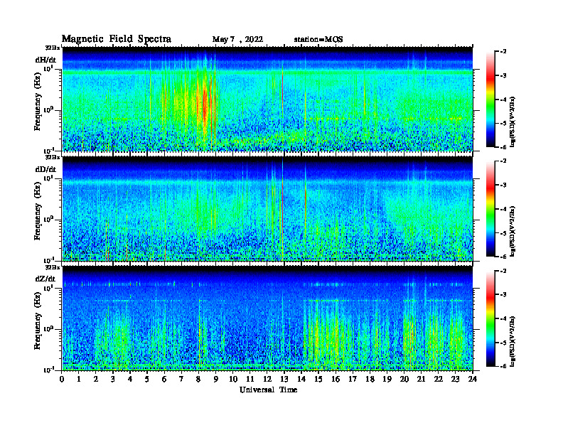Click the dD/dt spectrogram plot area
The width and height of the screenshot is (563, 435).
267,208
